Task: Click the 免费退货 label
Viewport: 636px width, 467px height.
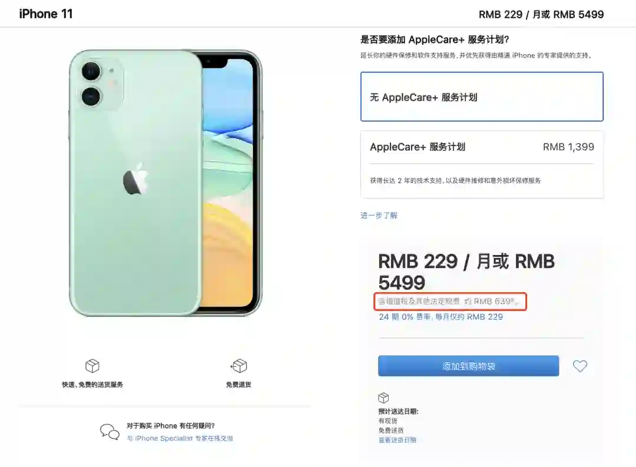Action: (x=238, y=384)
